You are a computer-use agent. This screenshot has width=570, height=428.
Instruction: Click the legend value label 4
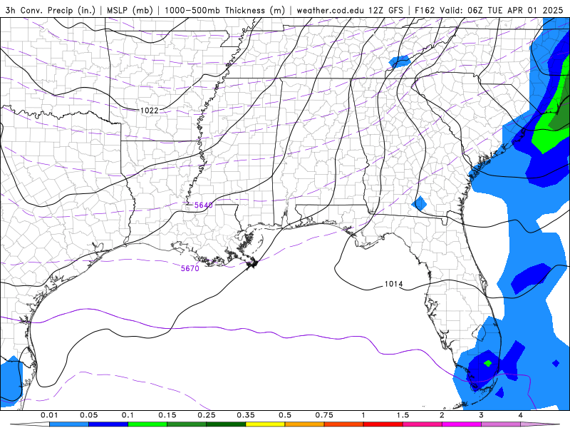tap(521, 415)
